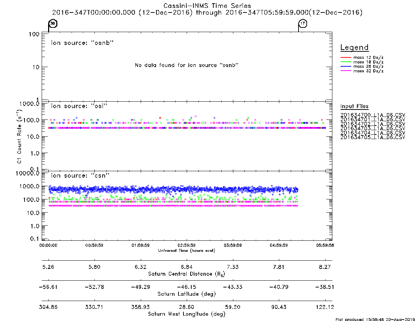Click the 'Saturn Latitude (deg)' axis label

pos(187,294)
